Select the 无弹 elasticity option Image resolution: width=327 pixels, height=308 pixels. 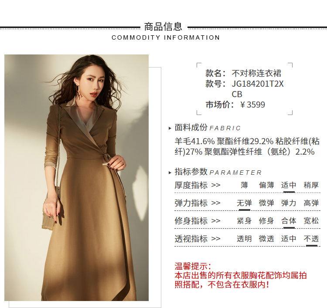(x=244, y=203)
